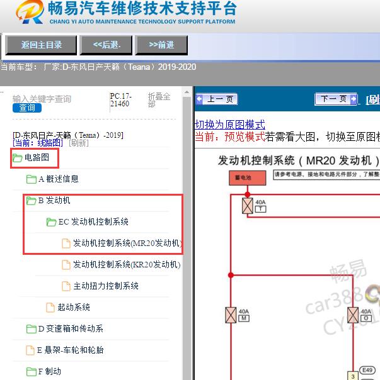Click the 返回主目录 button
Screen dimensions: 380x380
point(41,45)
